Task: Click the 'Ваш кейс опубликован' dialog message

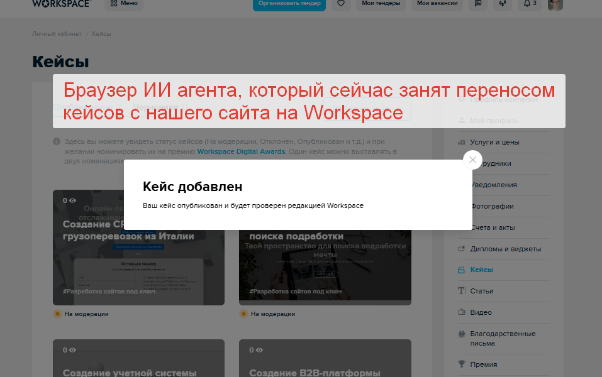Action: 253,206
